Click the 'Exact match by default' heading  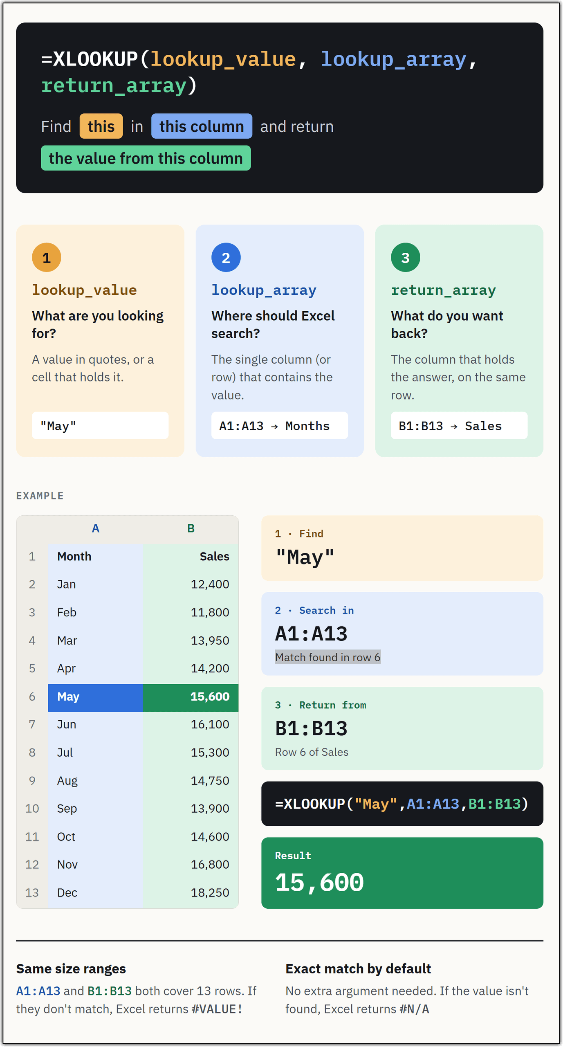[358, 969]
